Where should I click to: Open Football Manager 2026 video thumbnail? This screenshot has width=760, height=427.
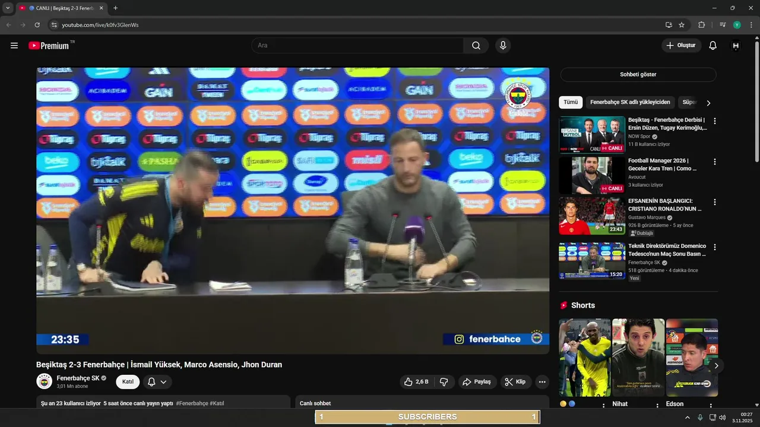click(592, 175)
